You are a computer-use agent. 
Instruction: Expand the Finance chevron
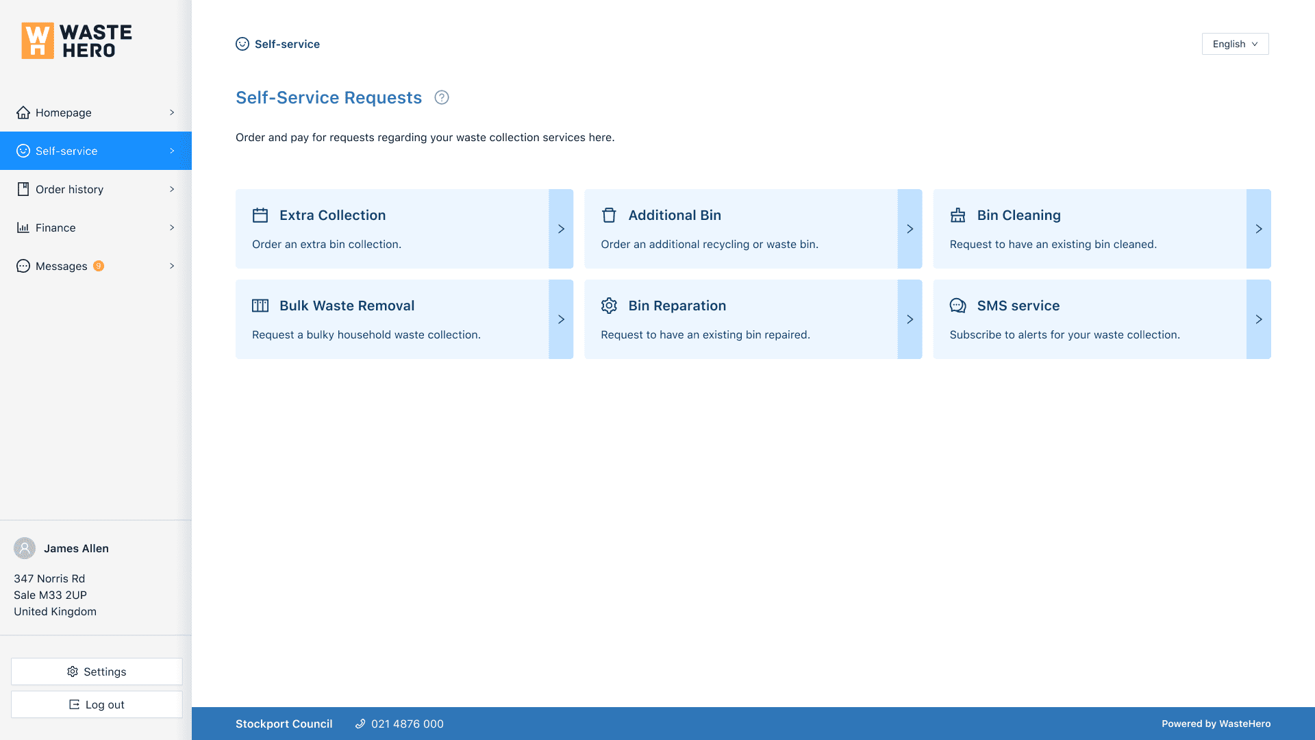point(172,227)
